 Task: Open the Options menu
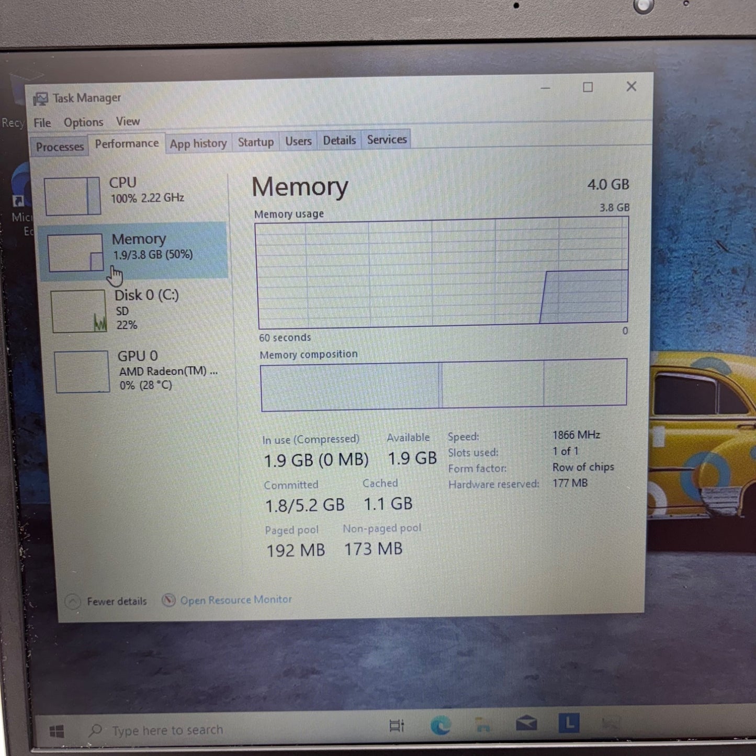click(84, 122)
